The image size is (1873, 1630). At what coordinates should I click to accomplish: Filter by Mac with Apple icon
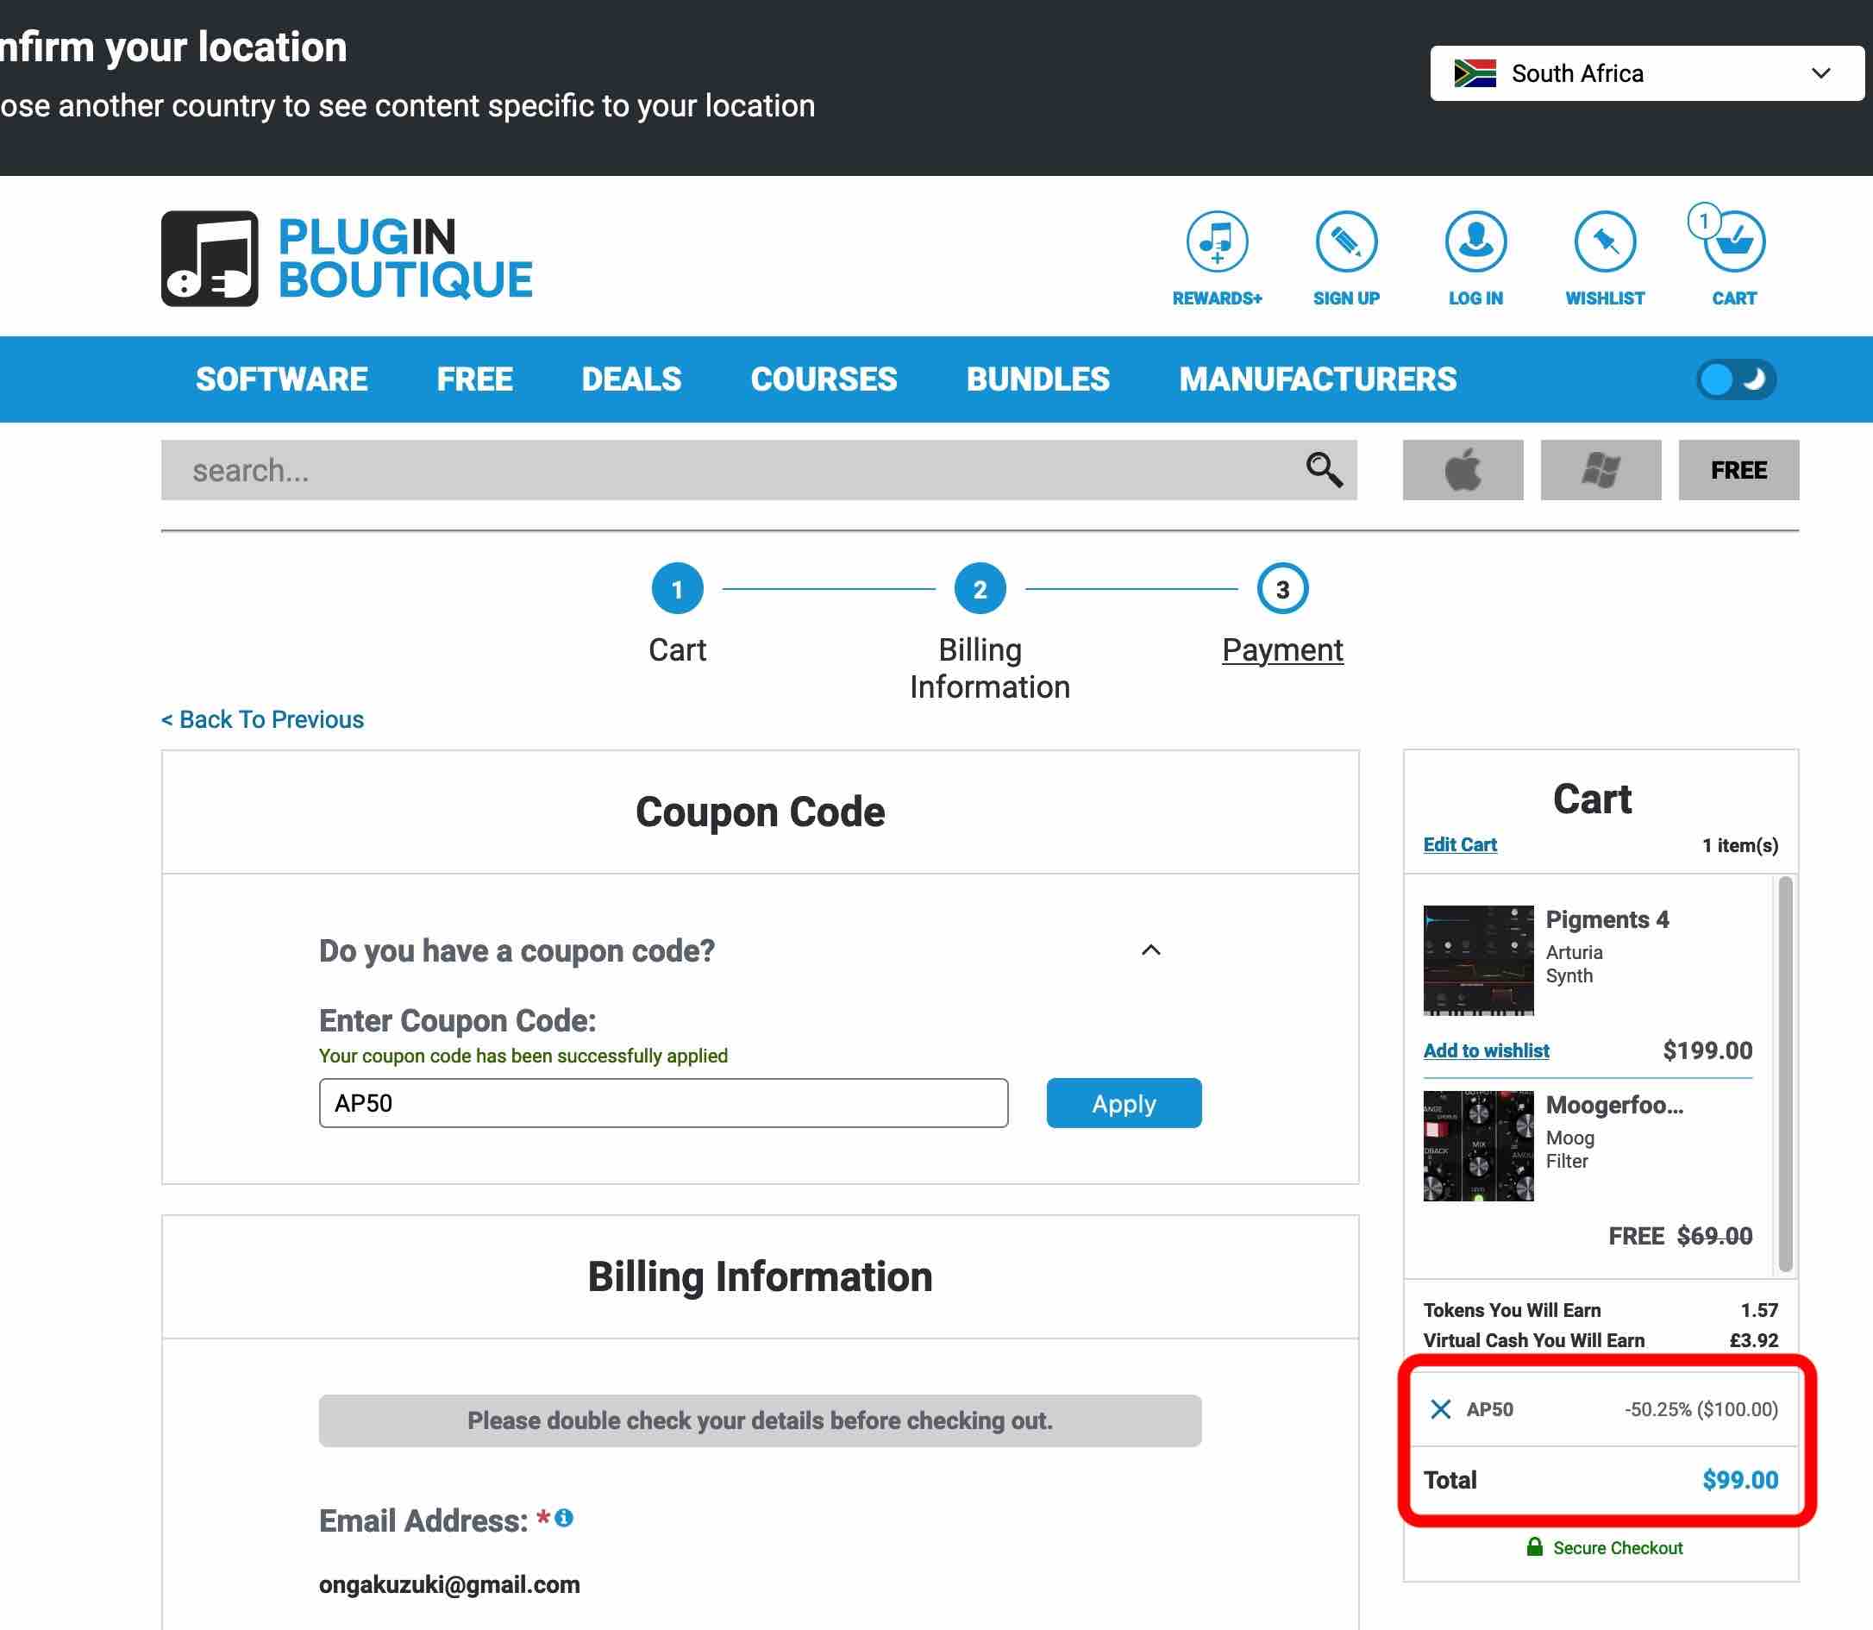(1462, 470)
